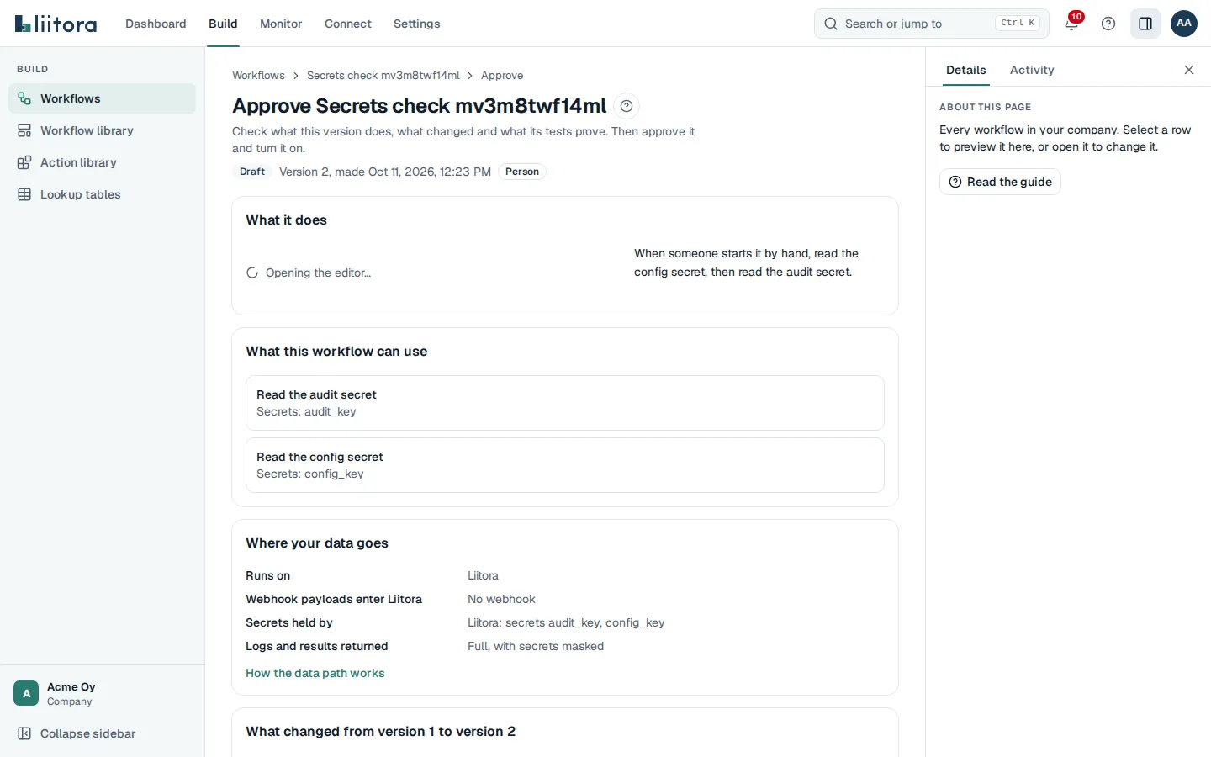
Task: Open the Monitor section
Action: pos(281,24)
